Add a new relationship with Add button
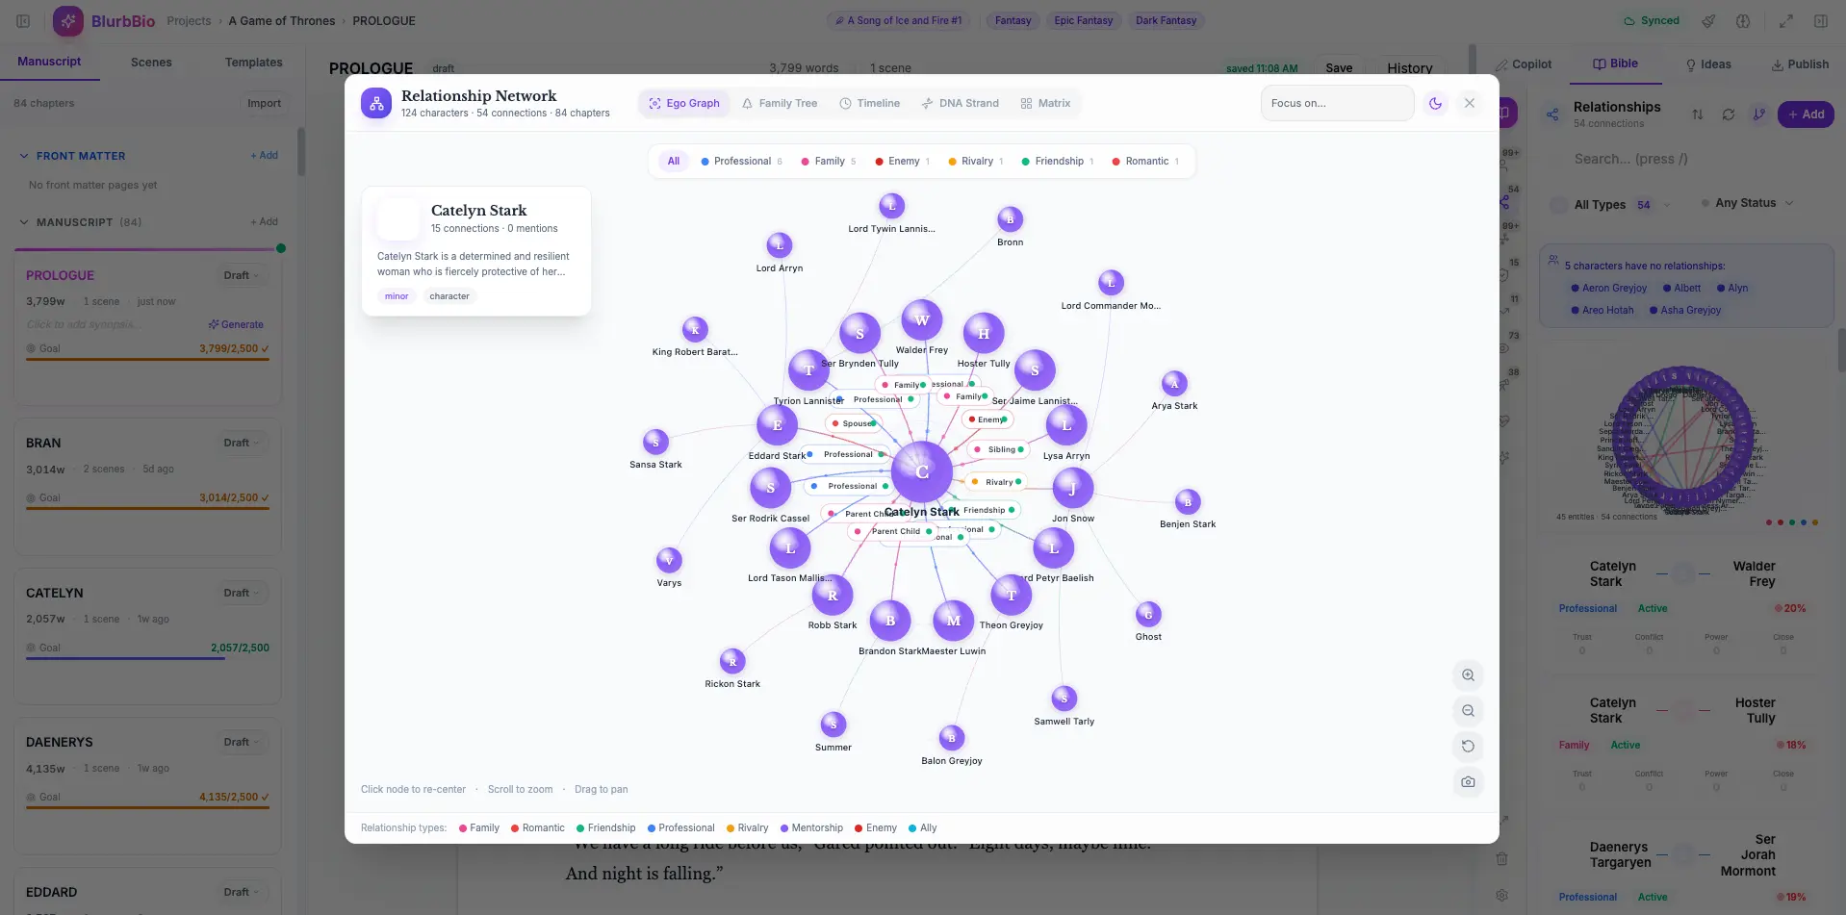The height and width of the screenshot is (915, 1846). pyautogui.click(x=1806, y=114)
